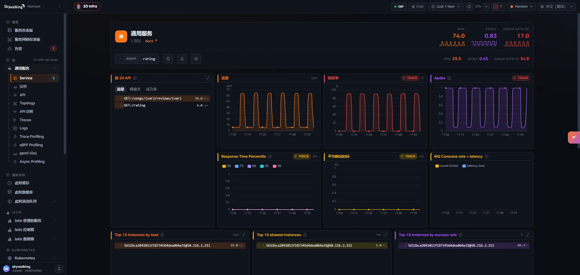The image size is (580, 275).
Task: Click the percentile 99 pink color swatch
Action: point(275,166)
